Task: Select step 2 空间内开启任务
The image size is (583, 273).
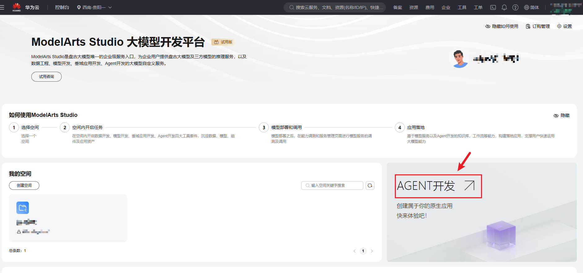Action: click(x=82, y=127)
